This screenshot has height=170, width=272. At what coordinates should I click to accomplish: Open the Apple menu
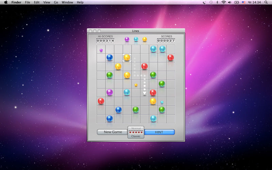(6, 2)
